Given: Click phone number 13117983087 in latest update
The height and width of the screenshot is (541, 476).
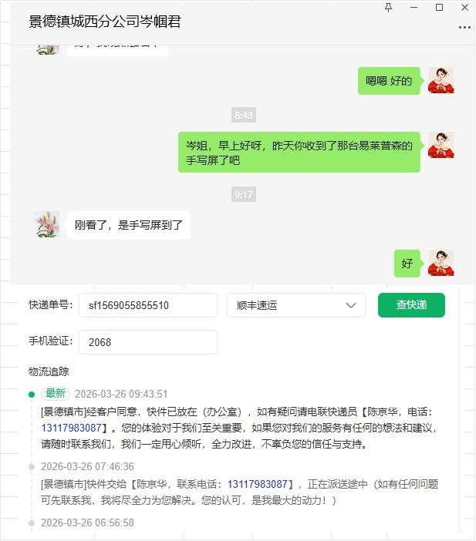Looking at the screenshot, I should click(71, 428).
